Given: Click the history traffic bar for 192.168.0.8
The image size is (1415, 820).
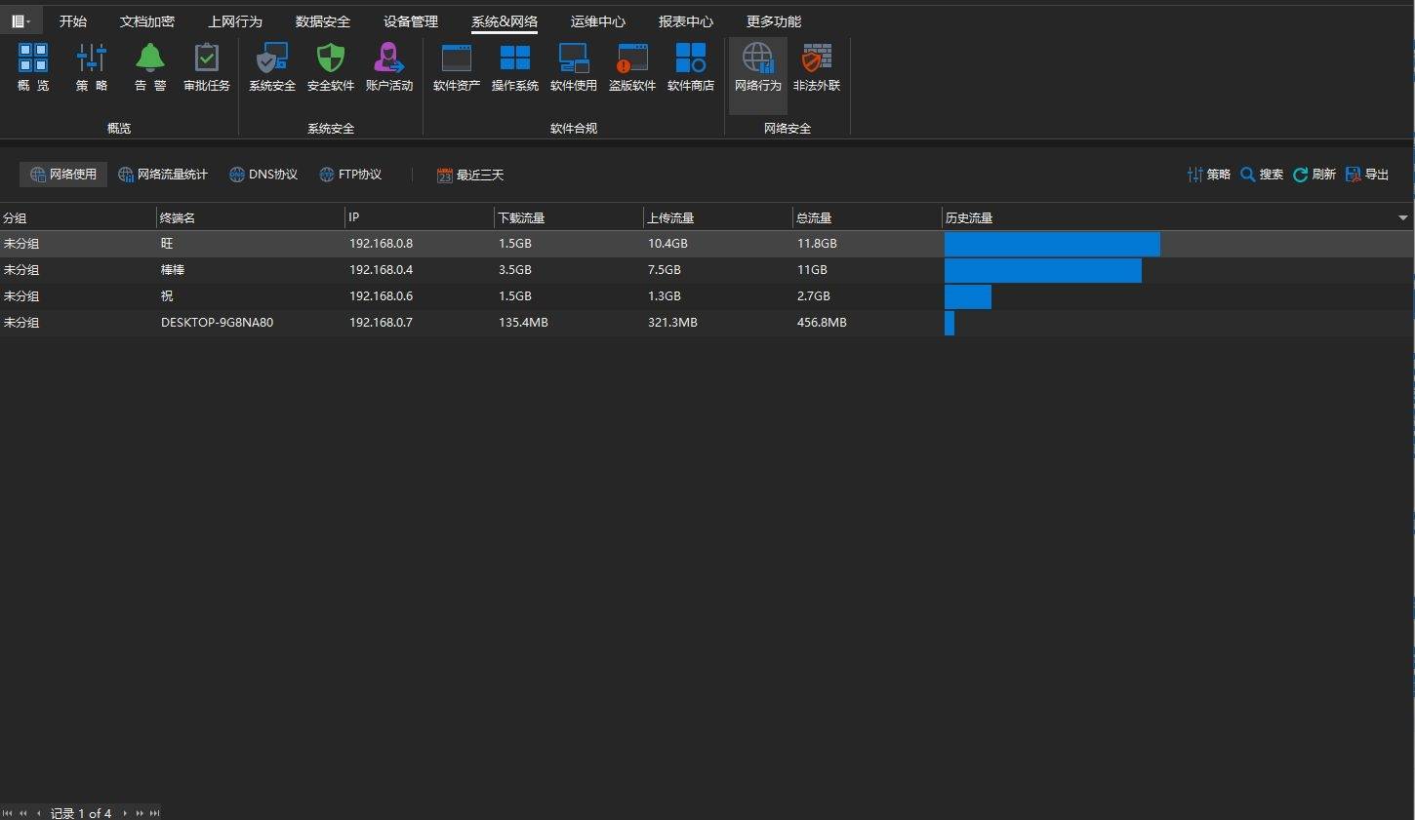Looking at the screenshot, I should [x=1052, y=244].
